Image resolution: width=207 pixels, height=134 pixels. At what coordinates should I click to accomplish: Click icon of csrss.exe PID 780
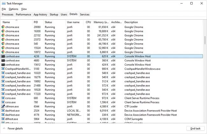pyautogui.click(x=3, y=102)
